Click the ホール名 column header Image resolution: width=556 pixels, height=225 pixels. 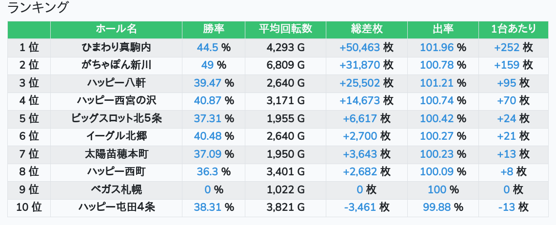pyautogui.click(x=116, y=29)
